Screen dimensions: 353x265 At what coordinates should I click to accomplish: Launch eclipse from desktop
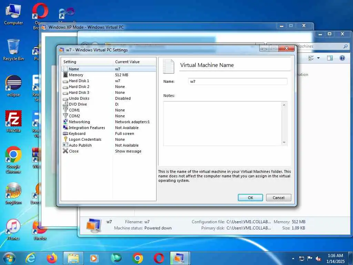[x=13, y=86]
